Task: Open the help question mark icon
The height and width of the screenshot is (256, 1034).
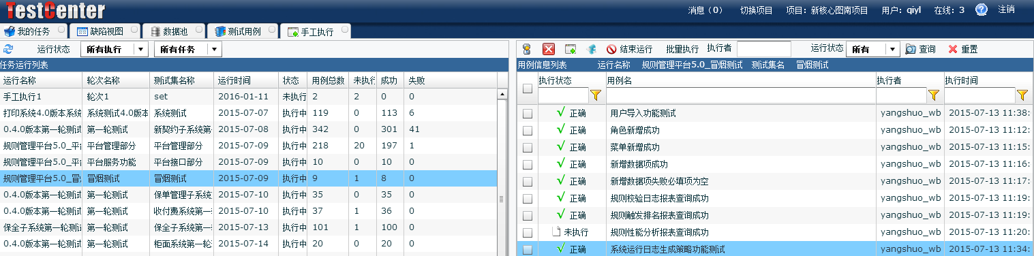Action: (x=982, y=10)
